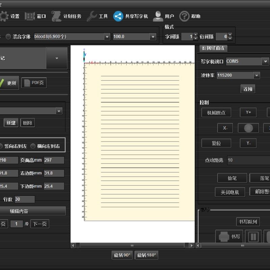
Task: Click the 复位 reset button
Action: click(216, 143)
